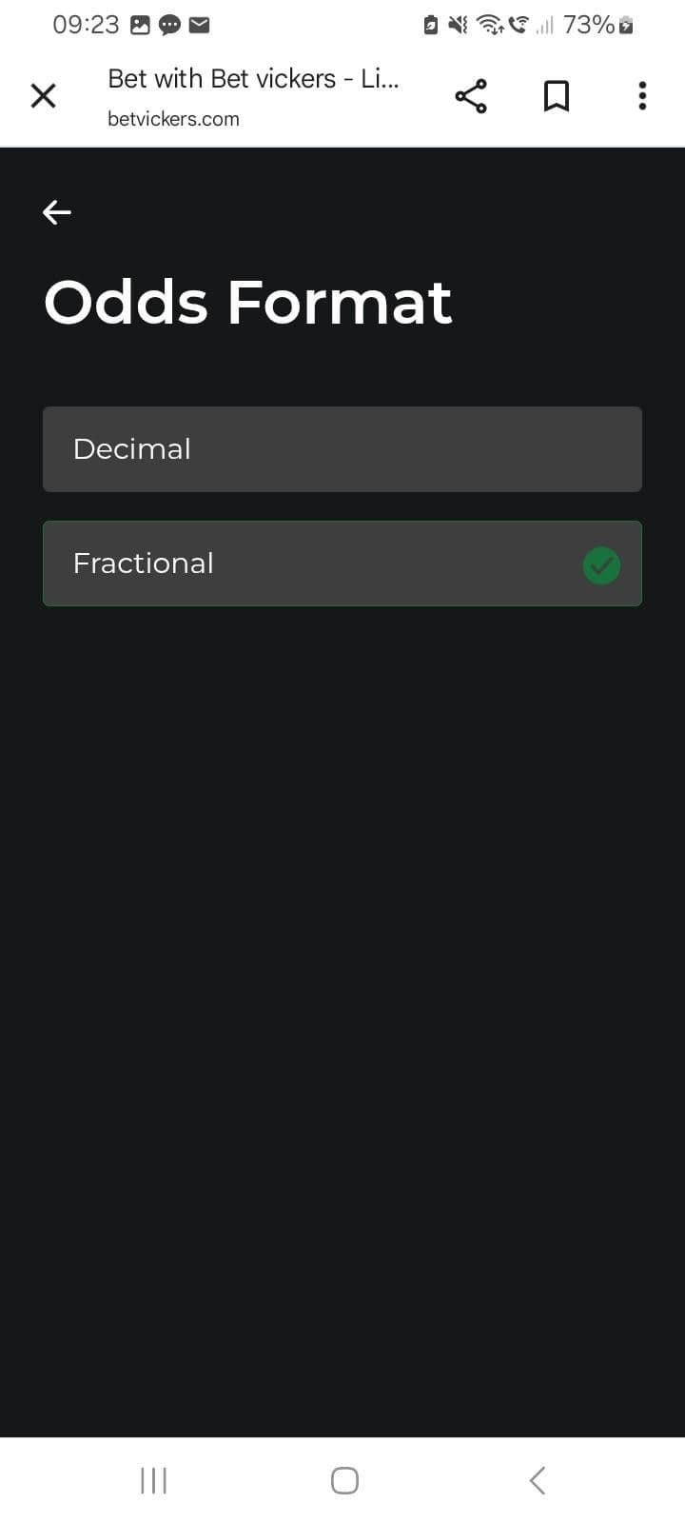
Task: Click the green checkmark on Fractional
Action: (601, 565)
